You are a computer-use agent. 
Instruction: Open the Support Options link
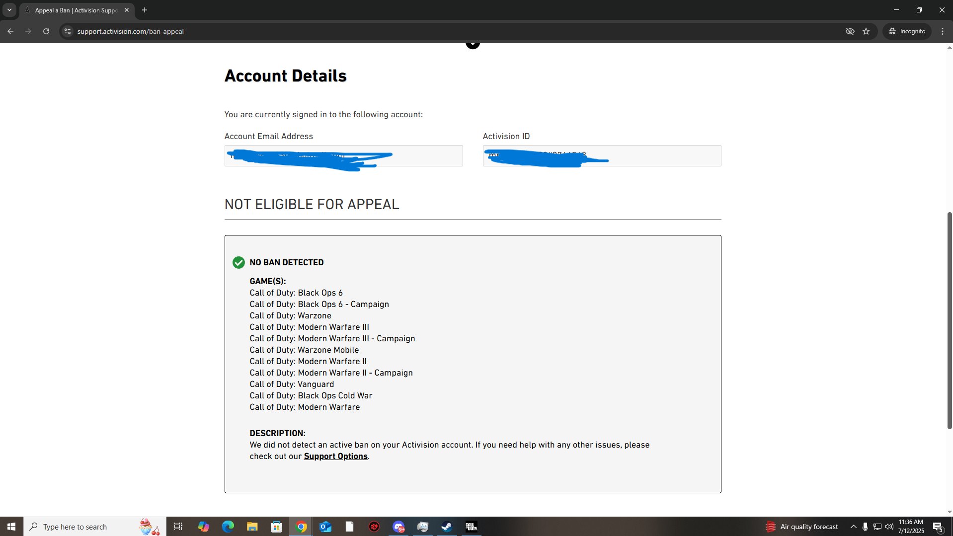pyautogui.click(x=335, y=456)
